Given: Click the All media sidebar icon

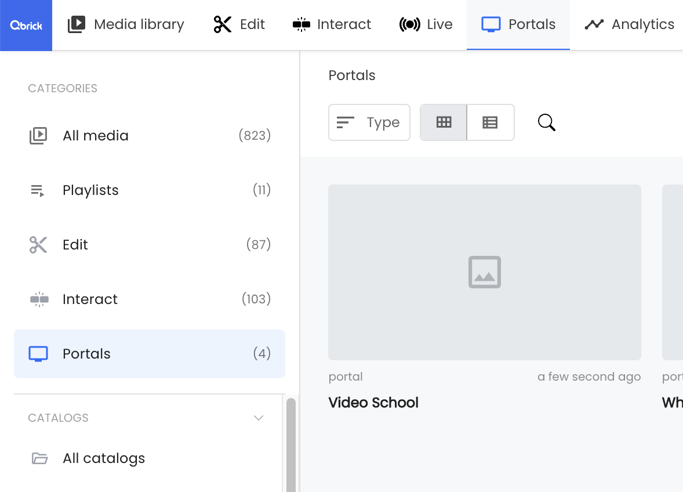Looking at the screenshot, I should click(38, 136).
